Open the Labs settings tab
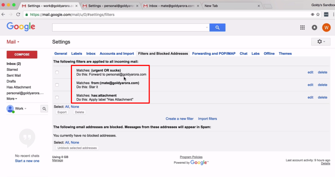This screenshot has height=177, width=335. (x=255, y=53)
